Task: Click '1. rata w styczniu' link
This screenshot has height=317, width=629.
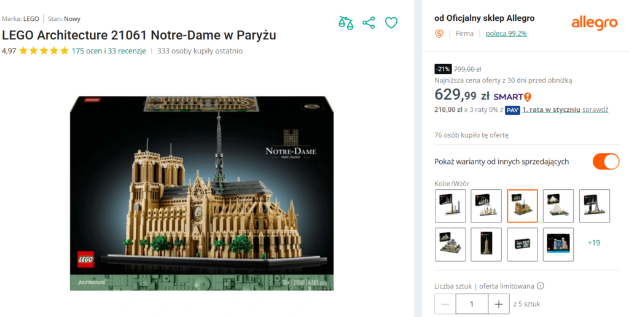Action: point(551,110)
